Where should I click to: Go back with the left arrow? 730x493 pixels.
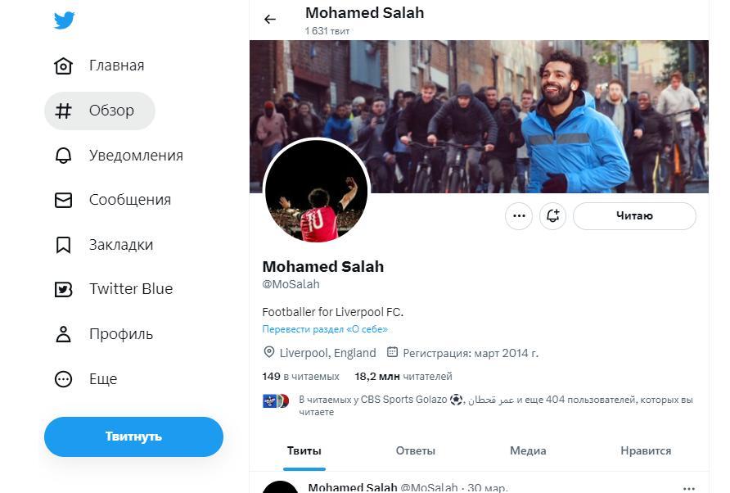(x=270, y=19)
